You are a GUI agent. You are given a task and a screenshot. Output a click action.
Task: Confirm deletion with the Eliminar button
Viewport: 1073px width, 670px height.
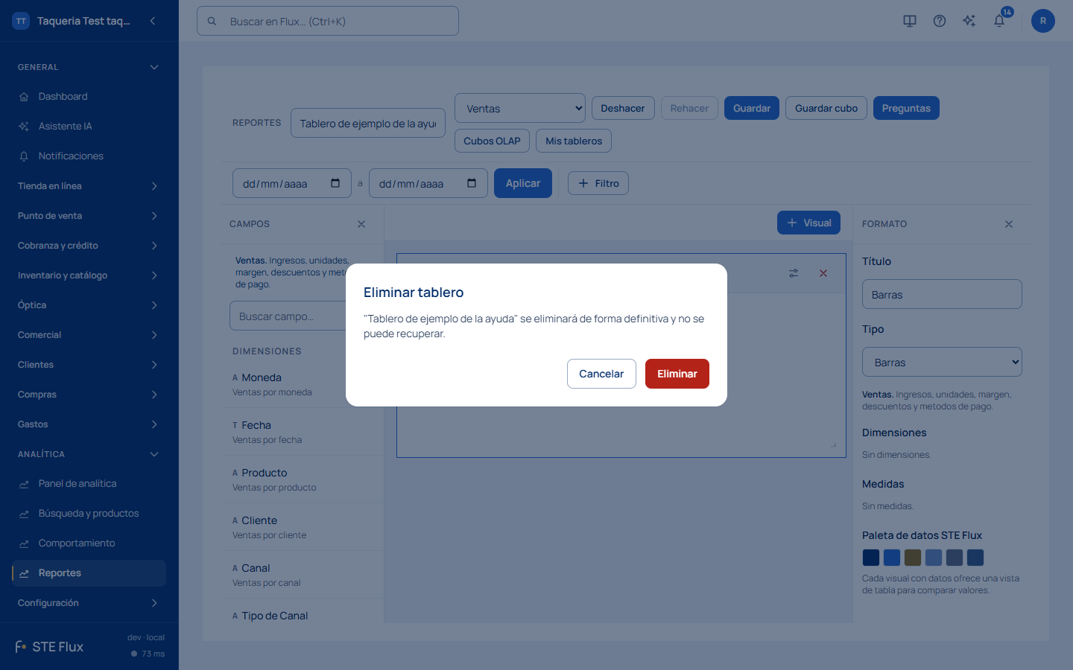coord(677,374)
